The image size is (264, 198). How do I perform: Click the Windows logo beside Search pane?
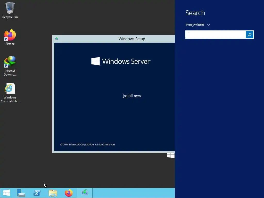(x=171, y=155)
